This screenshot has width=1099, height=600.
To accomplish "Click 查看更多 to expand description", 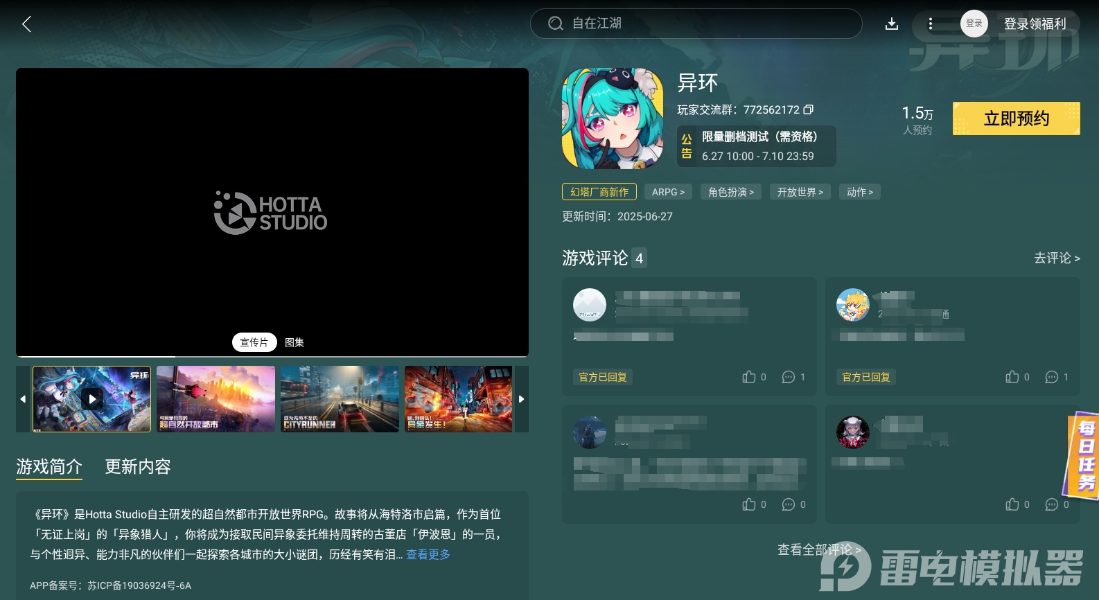I will [x=428, y=554].
